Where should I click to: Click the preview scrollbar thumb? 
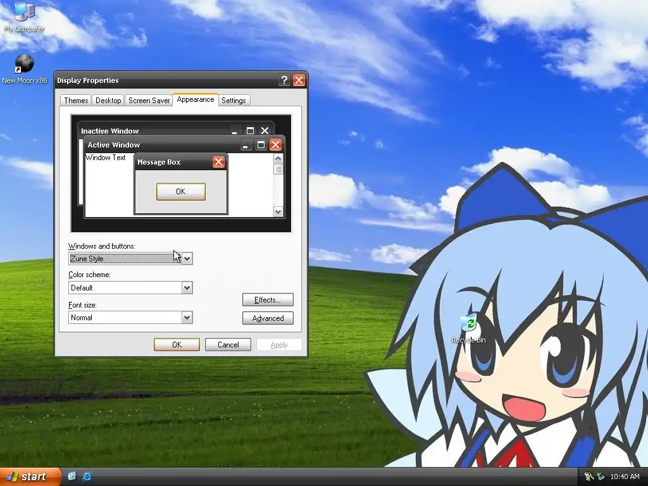(278, 170)
